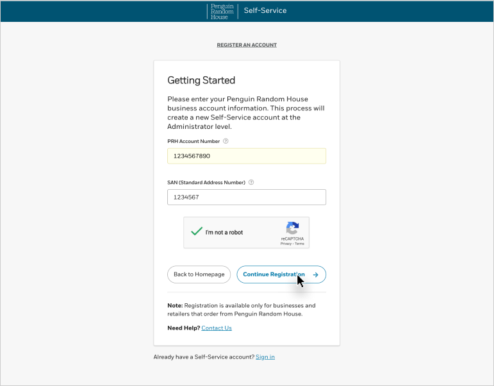
Task: Click the SAN input field
Action: click(247, 197)
